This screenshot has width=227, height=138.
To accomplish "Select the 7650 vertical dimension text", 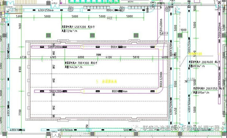I will (x=20, y=26).
